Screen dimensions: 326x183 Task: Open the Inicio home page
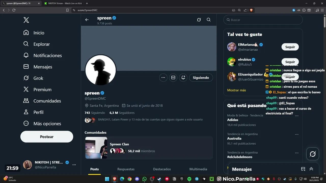pyautogui.click(x=34, y=33)
